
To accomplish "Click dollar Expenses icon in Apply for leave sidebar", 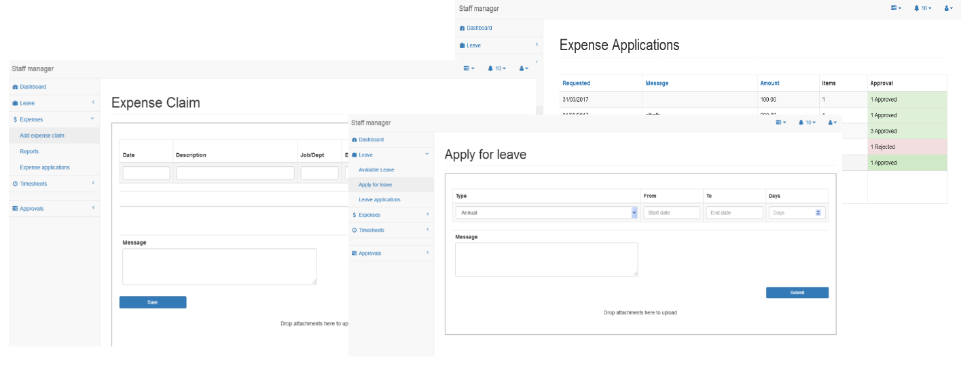I will (x=354, y=215).
